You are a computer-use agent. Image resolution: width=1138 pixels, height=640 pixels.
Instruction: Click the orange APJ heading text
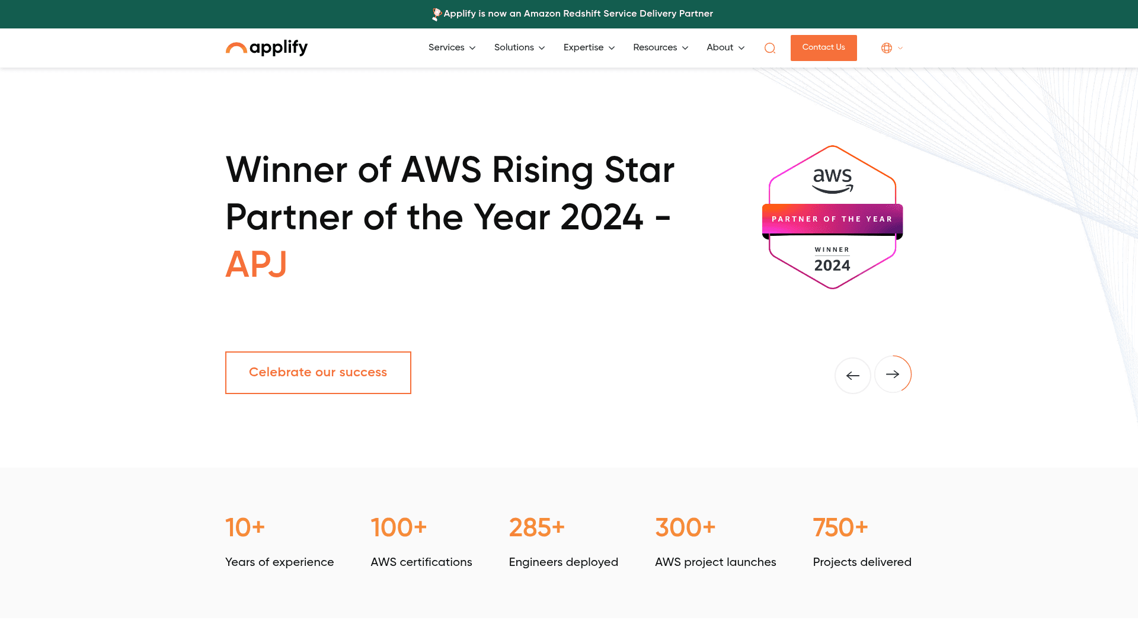(x=256, y=265)
